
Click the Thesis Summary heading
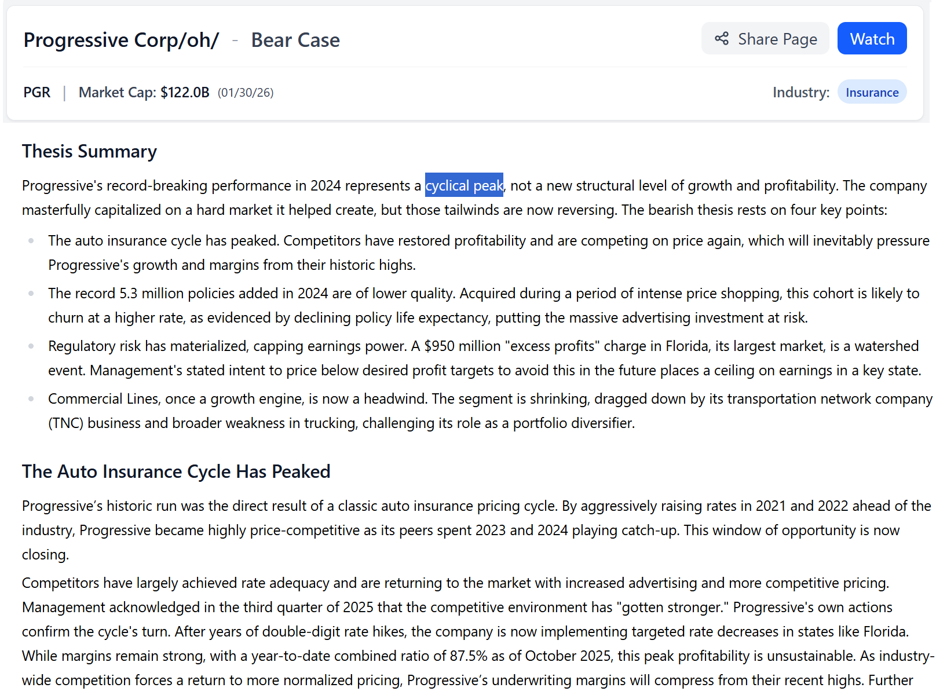89,151
